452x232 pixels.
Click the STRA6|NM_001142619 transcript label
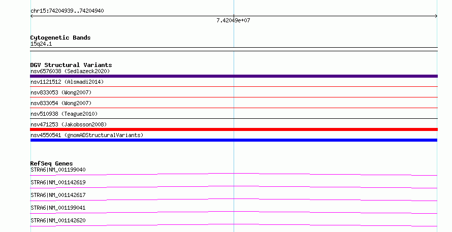[58, 182]
